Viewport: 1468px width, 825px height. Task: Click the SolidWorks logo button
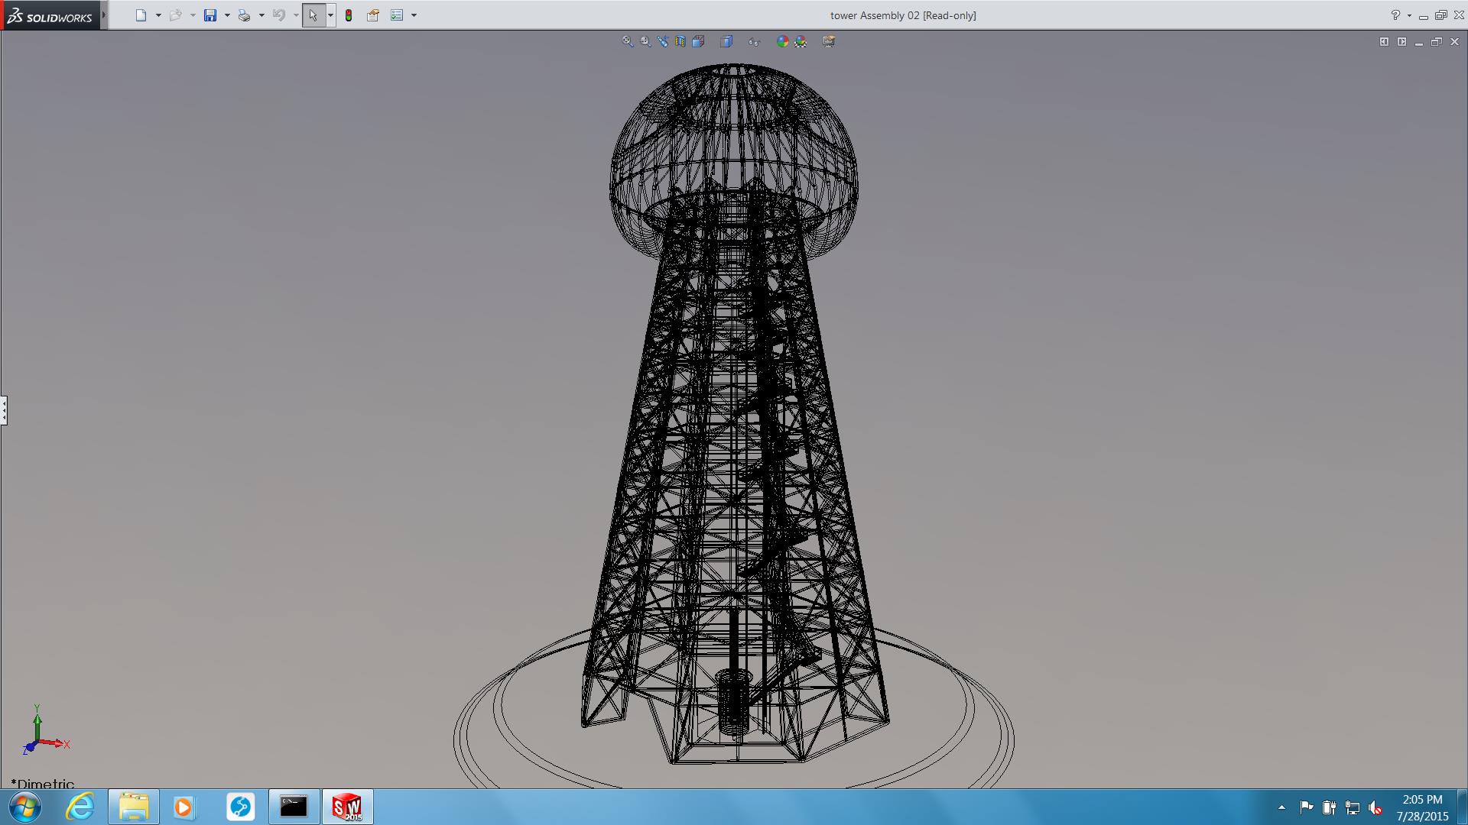(50, 16)
